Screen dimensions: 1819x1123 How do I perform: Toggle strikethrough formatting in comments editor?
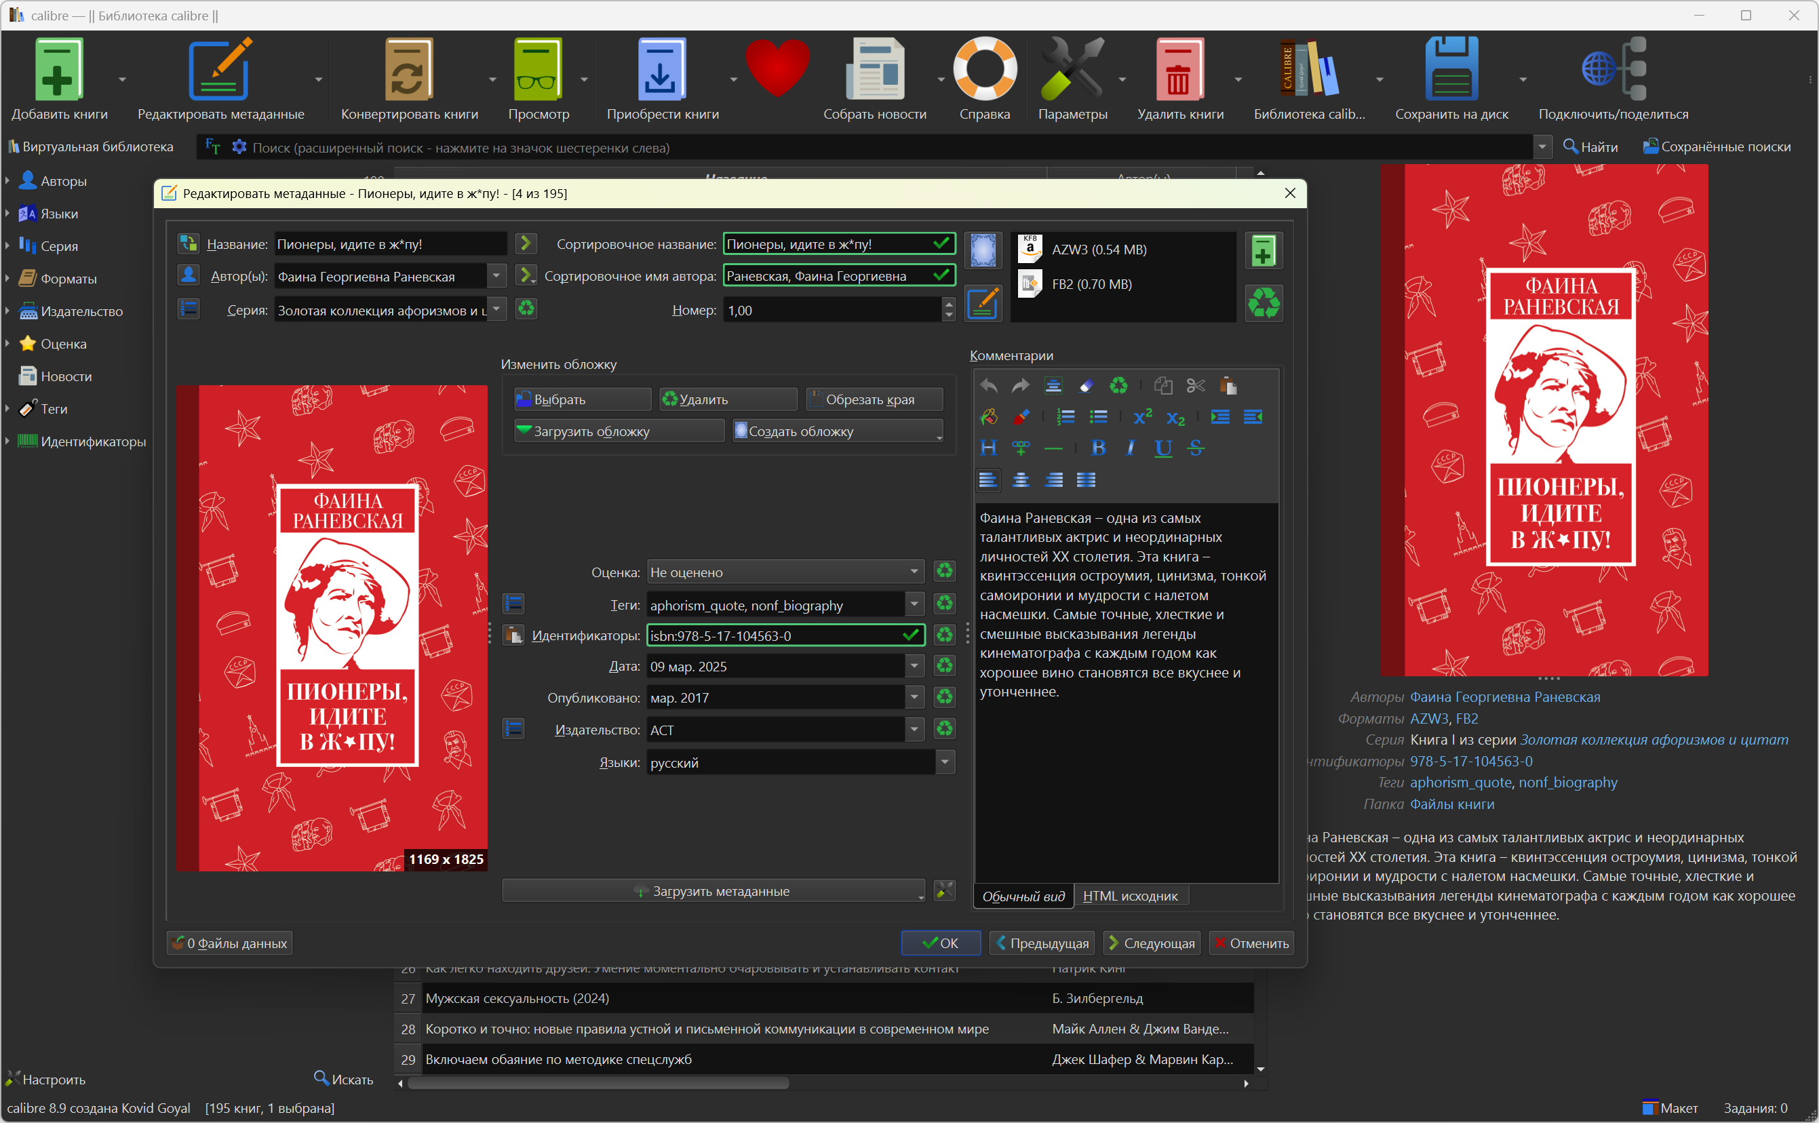point(1195,448)
